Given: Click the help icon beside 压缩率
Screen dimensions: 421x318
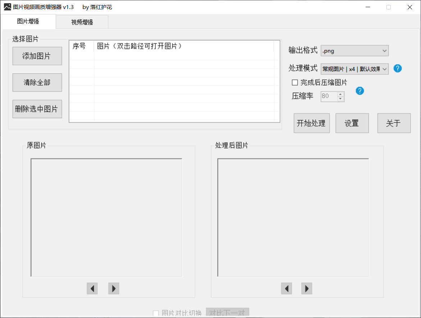Looking at the screenshot, I should 359,91.
